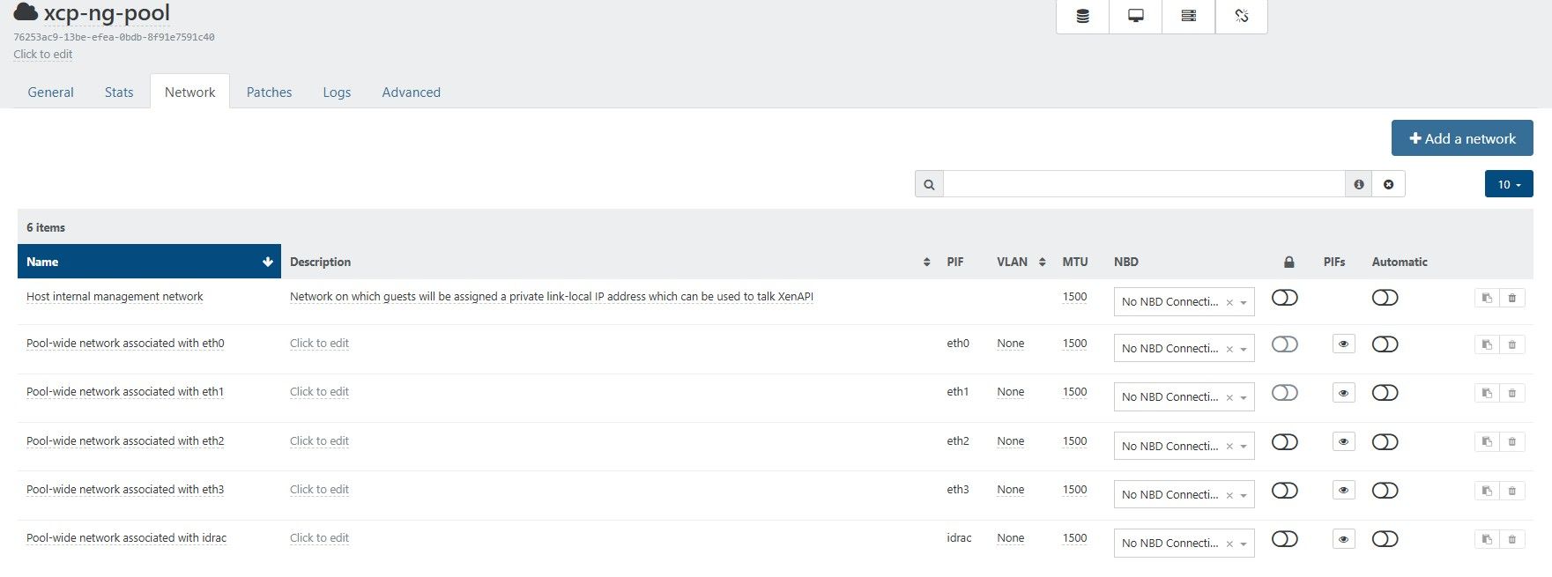
Task: Switch to the Patches tab
Action: click(x=269, y=92)
